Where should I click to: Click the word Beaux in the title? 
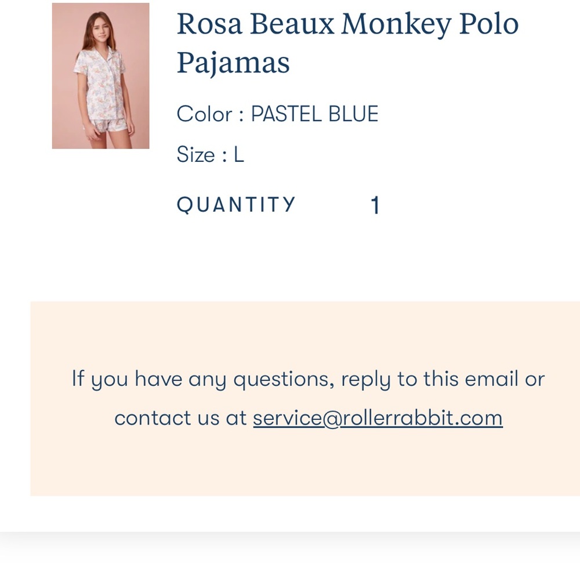[292, 24]
